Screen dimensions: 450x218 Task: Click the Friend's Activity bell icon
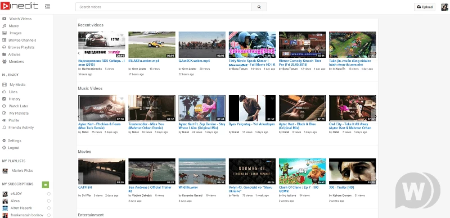[4, 128]
